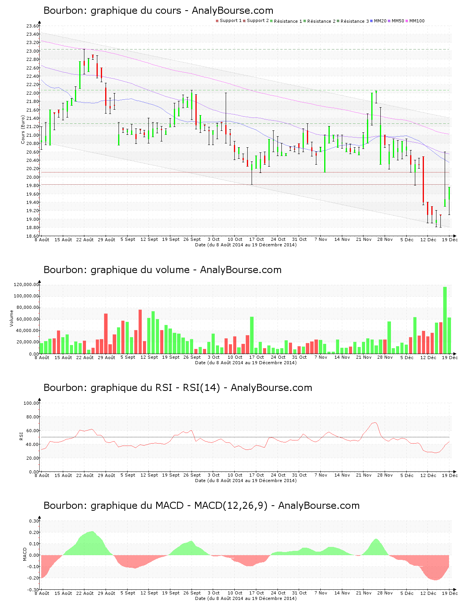The height and width of the screenshot is (609, 471).
Task: Click '8 Août' on the price chart date axis
Action: (42, 239)
